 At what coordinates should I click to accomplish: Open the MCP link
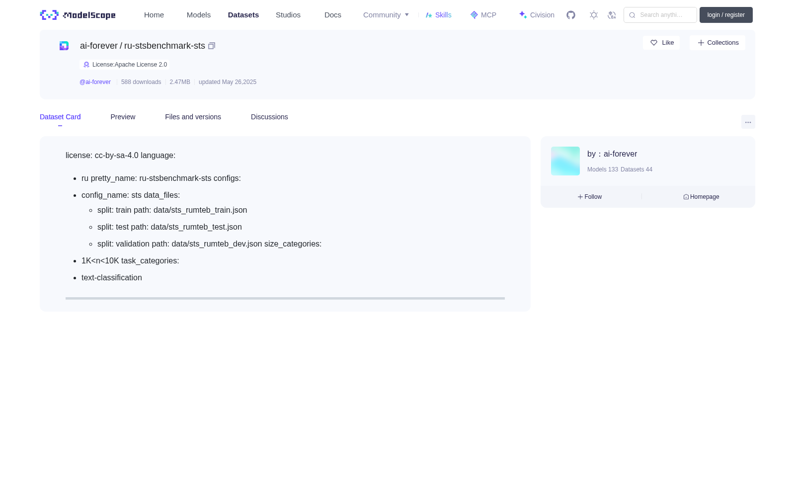point(483,15)
